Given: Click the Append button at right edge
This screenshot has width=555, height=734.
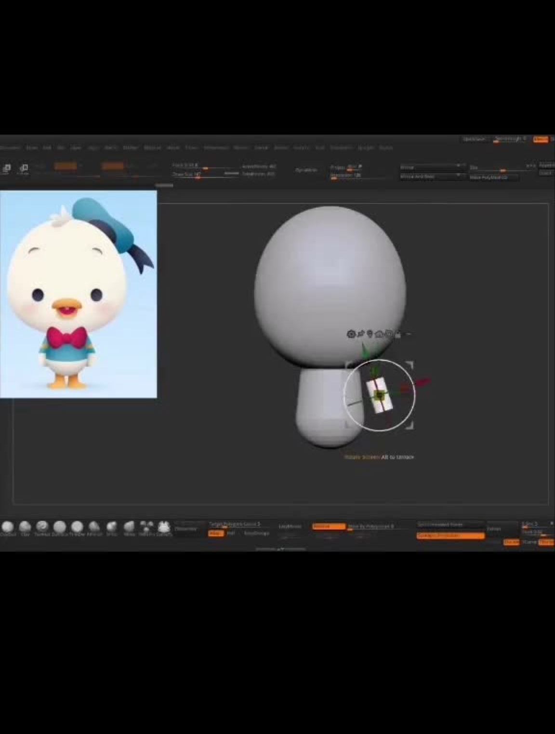Looking at the screenshot, I should 547,165.
